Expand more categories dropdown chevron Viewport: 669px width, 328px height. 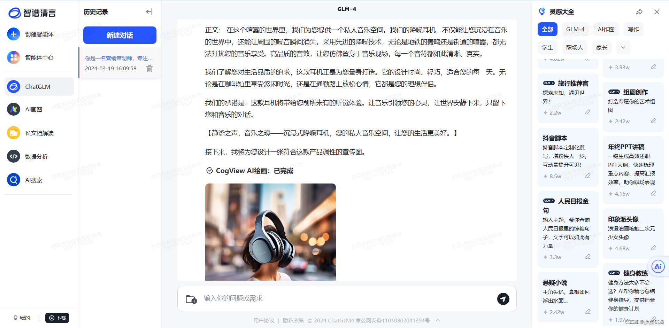623,47
